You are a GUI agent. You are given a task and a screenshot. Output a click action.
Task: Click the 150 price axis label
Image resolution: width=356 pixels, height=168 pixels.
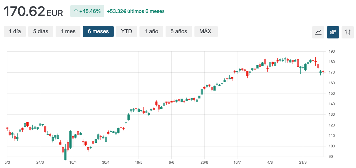[x=332, y=94]
